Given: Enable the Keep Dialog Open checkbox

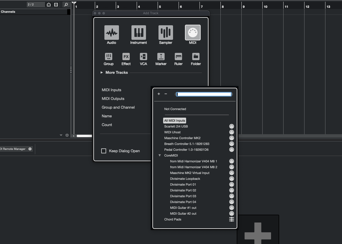Looking at the screenshot, I should tap(104, 151).
